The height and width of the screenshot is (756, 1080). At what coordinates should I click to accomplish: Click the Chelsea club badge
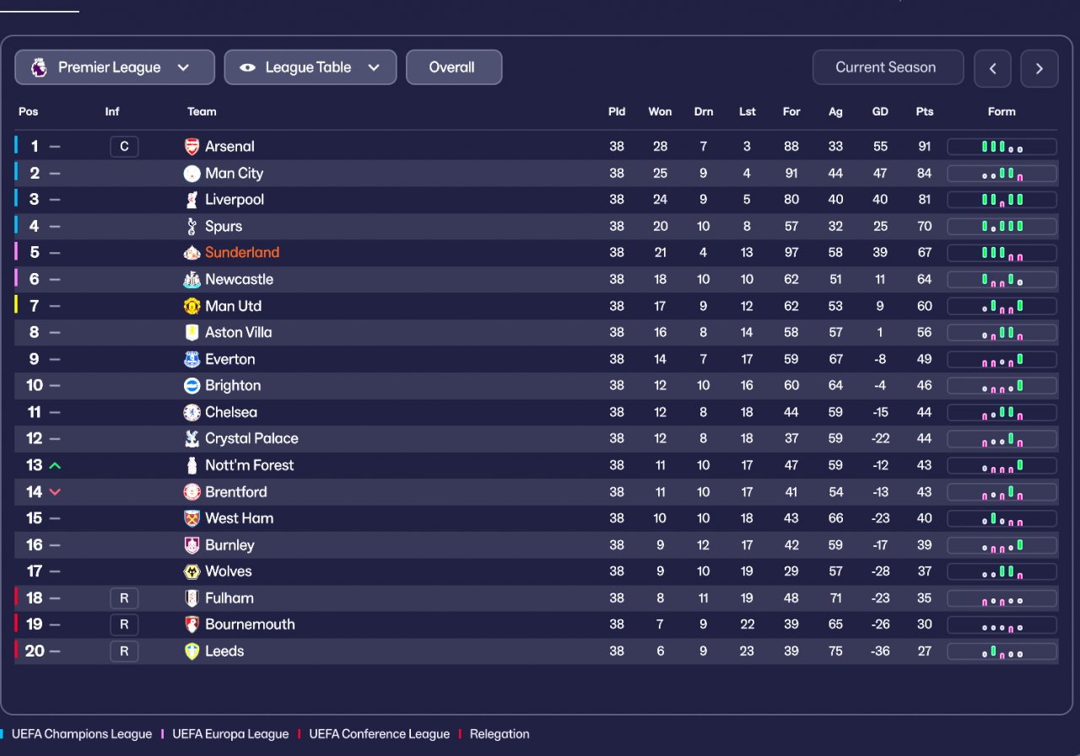click(192, 412)
